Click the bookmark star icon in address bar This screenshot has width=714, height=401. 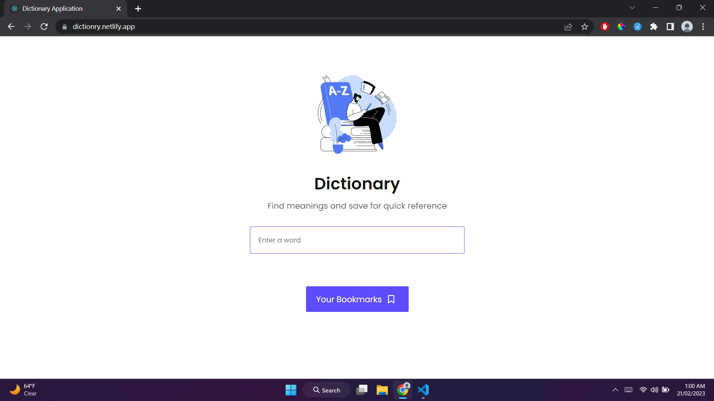585,27
